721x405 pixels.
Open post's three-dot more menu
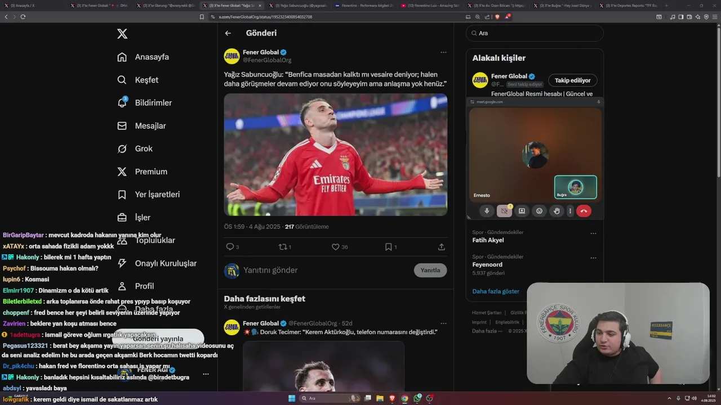(x=443, y=52)
